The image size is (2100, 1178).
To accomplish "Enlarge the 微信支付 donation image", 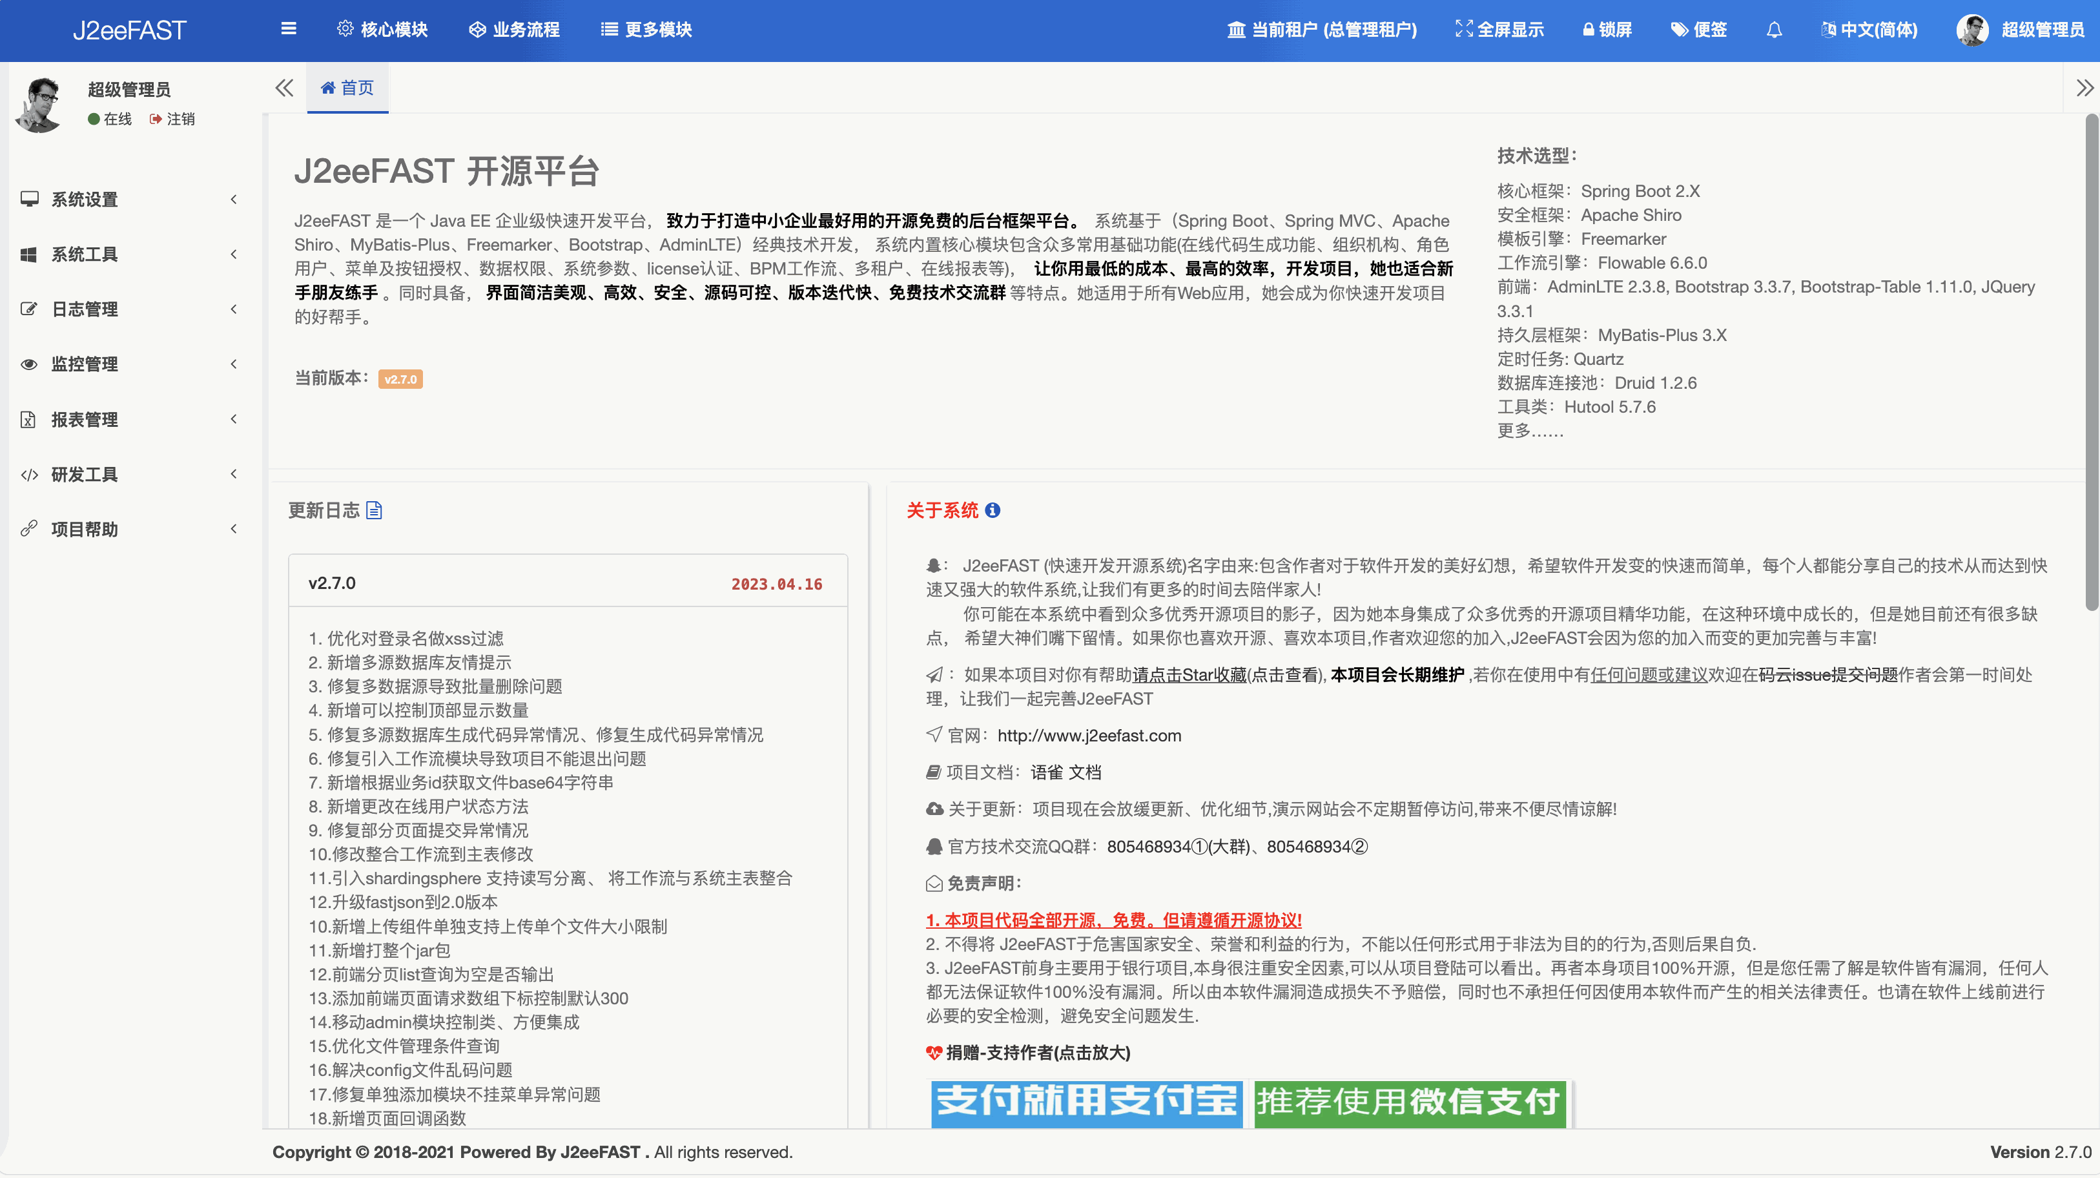I will pyautogui.click(x=1410, y=1104).
